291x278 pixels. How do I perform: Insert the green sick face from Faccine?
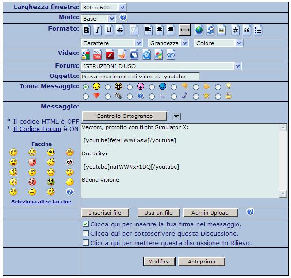point(51,182)
